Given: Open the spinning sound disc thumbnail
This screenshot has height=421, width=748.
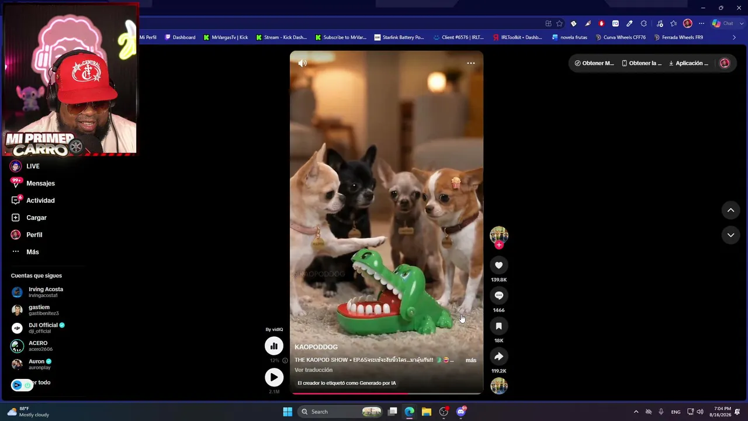Looking at the screenshot, I should click(x=498, y=386).
